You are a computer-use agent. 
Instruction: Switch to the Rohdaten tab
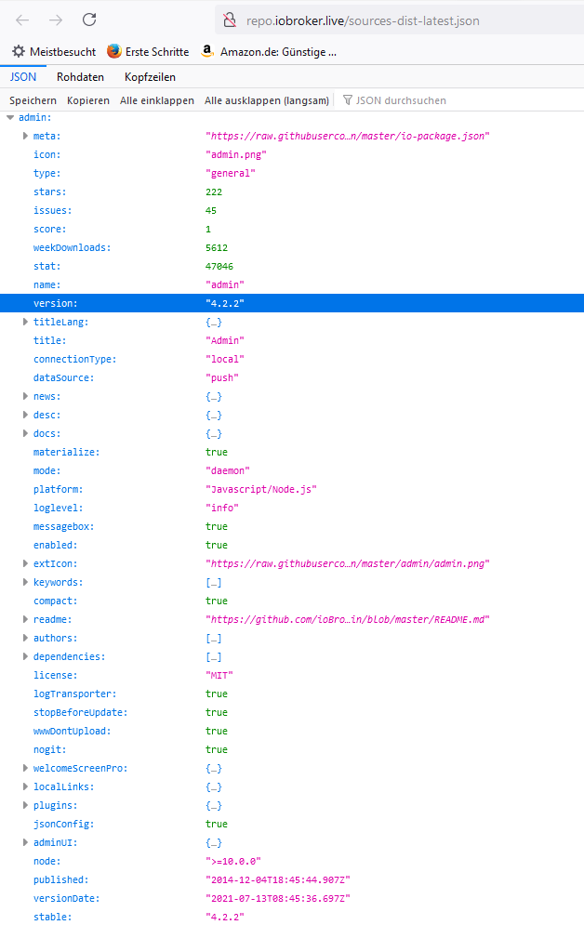point(80,76)
